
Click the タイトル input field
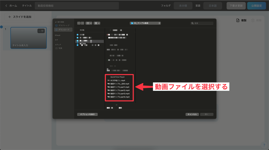click(77, 6)
